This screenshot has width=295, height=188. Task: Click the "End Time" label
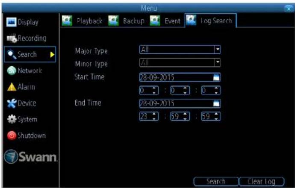pos(88,103)
